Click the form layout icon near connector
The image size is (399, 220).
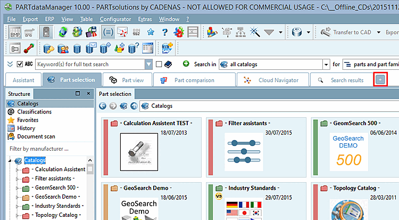tap(15, 48)
